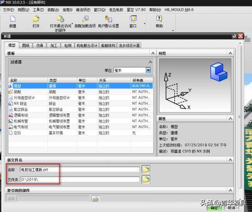
Task: Collapse the 模板 section
Action: coord(153,53)
